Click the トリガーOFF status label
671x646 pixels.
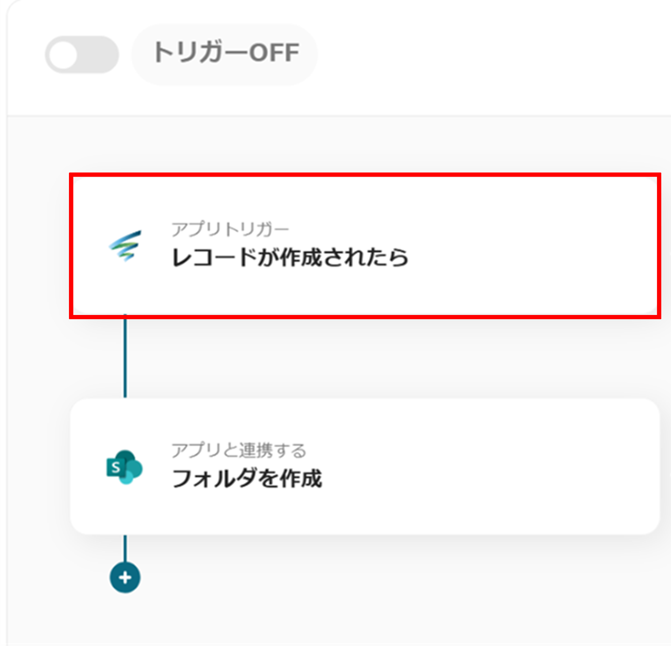click(225, 53)
